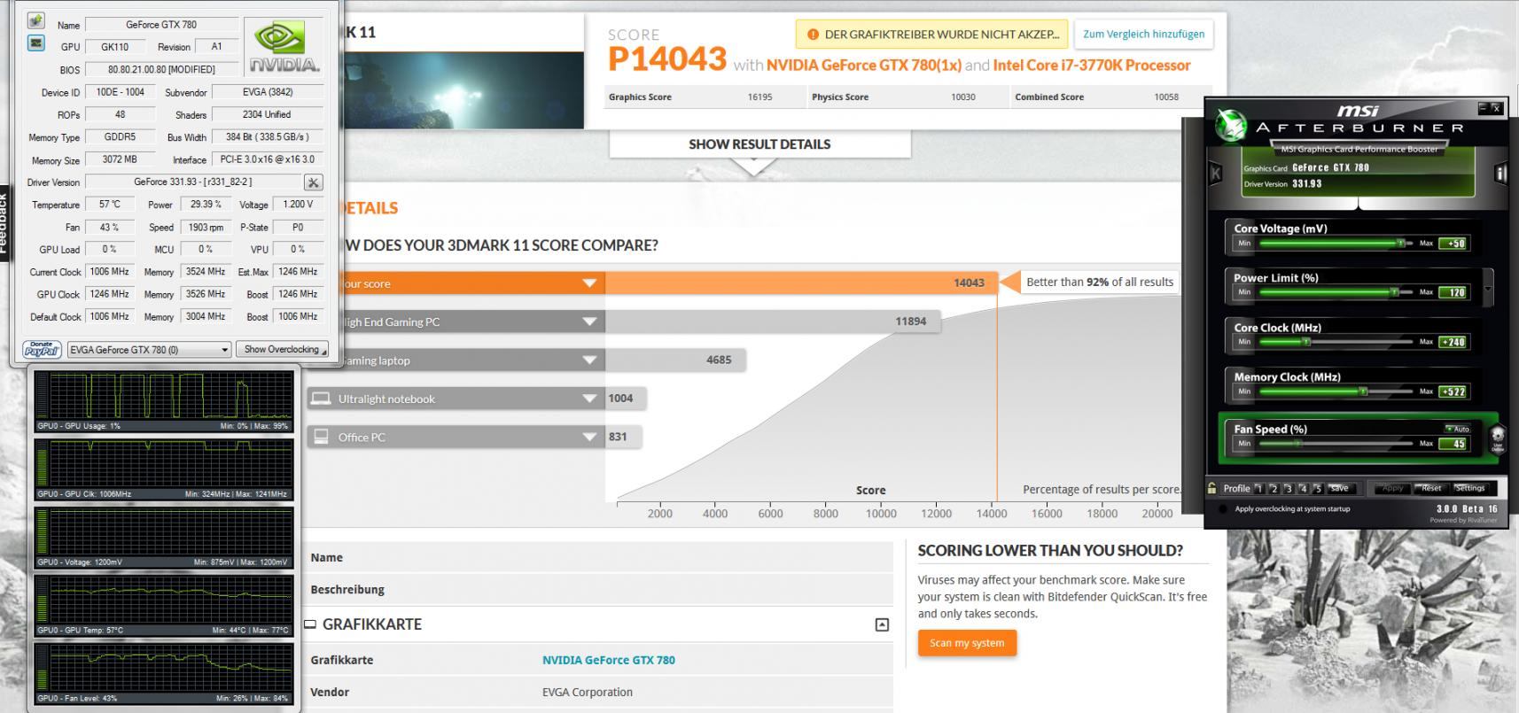The image size is (1519, 713).
Task: Click the GPU Voltage monitoring graph
Action: [164, 538]
